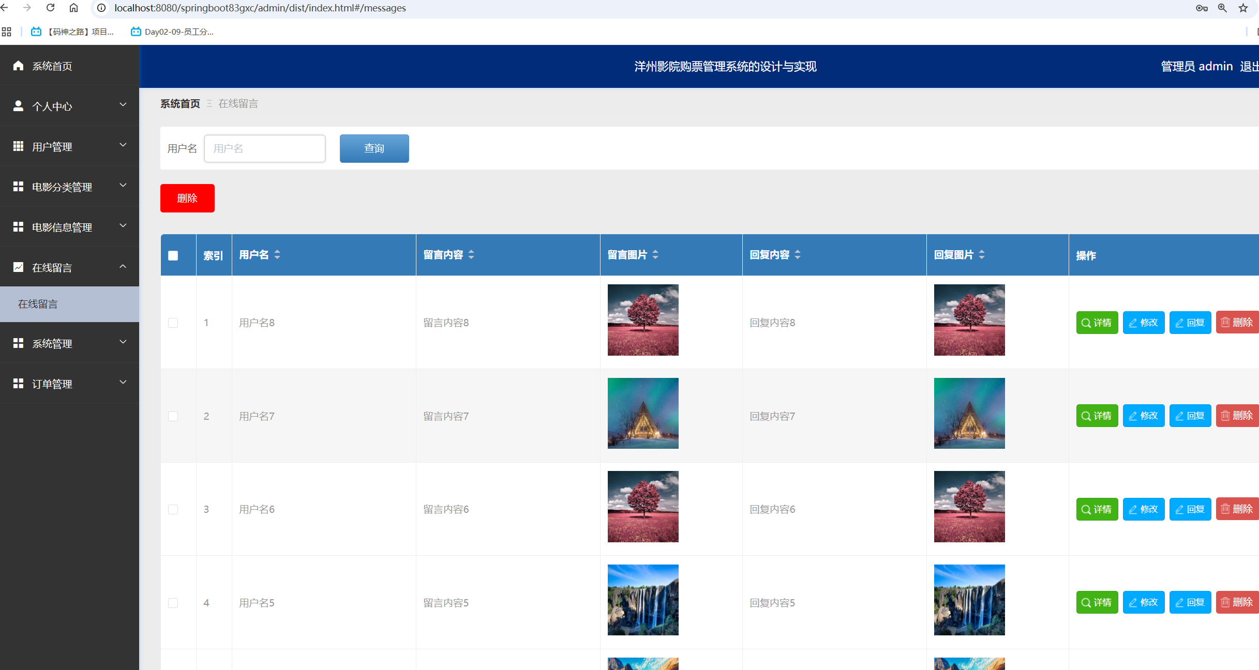Image resolution: width=1259 pixels, height=670 pixels.
Task: Click the icon beside 电影分类管理
Action: 18,187
